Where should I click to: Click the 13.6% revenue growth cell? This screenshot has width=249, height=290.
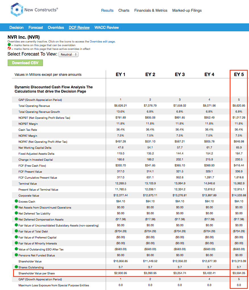point(121,111)
